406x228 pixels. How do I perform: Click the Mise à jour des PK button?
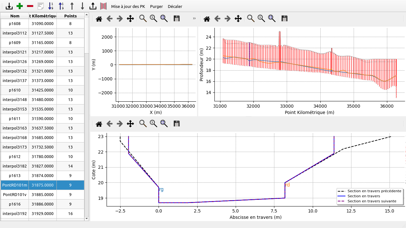pos(128,6)
